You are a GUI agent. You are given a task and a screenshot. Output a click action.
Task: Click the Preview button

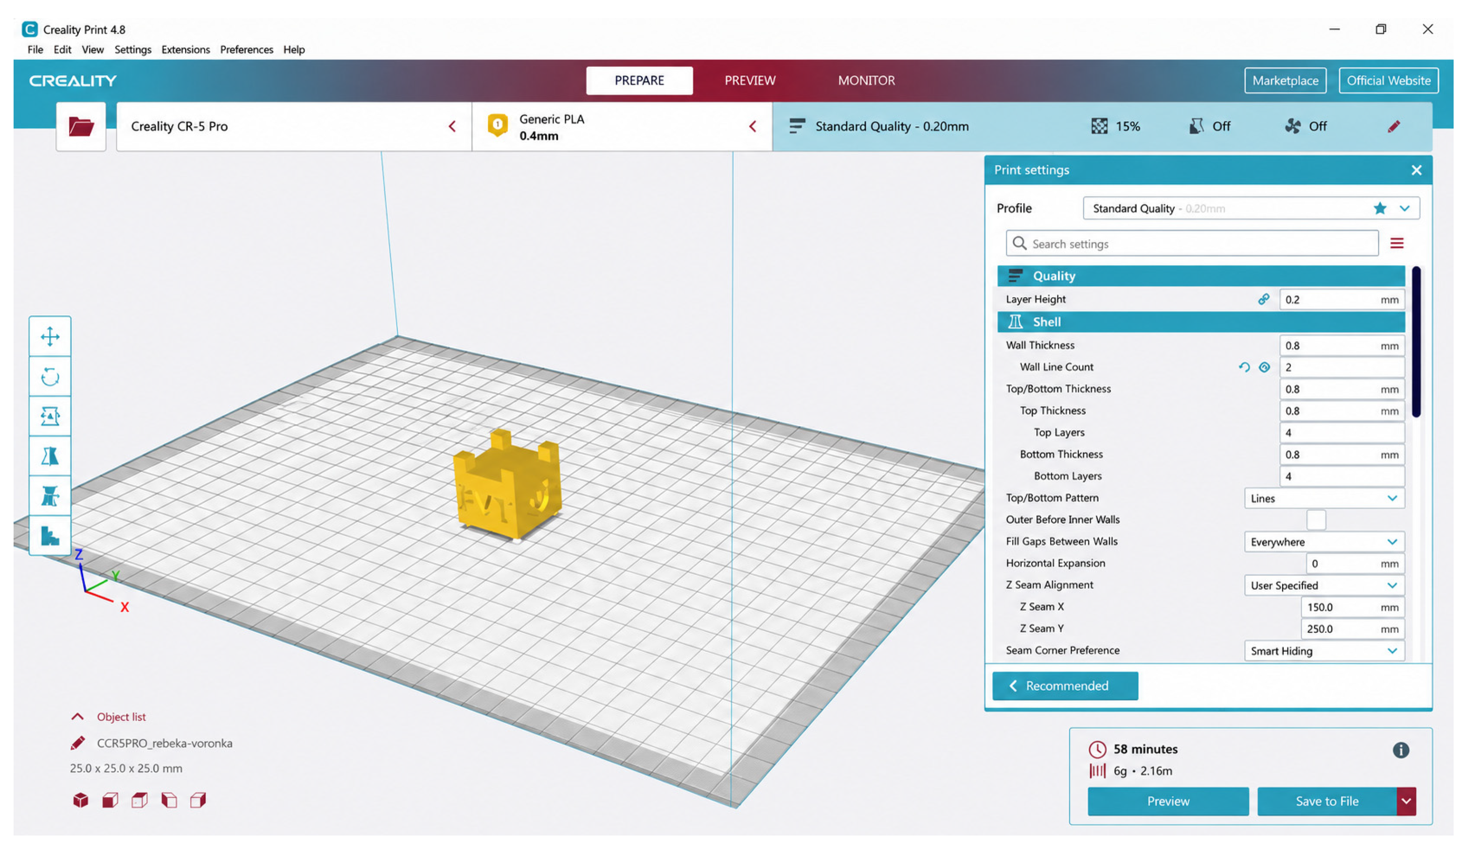[1168, 801]
